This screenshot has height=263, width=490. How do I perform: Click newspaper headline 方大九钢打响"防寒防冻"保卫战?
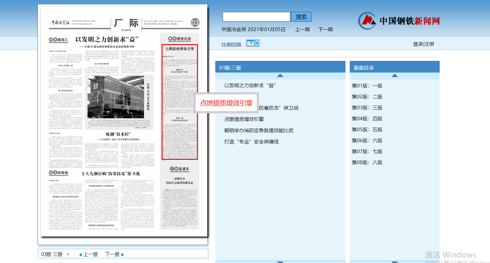point(110,174)
